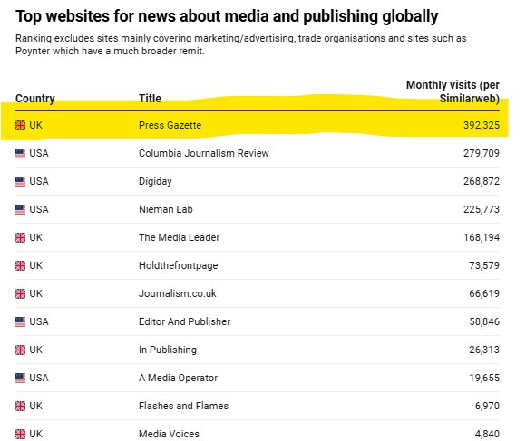This screenshot has height=441, width=526.
Task: Click the 268,872 visits value
Action: 482,181
